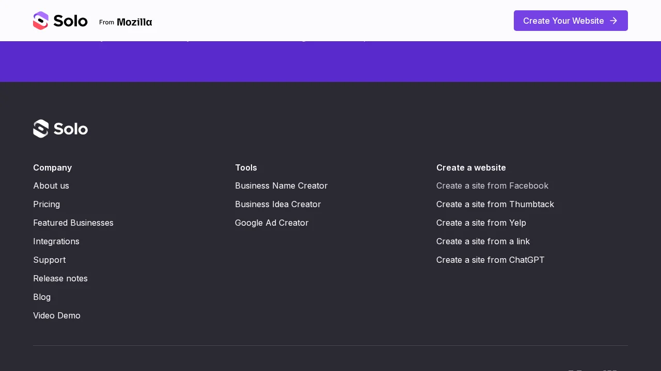
Task: Open Featured Businesses link
Action: point(73,223)
